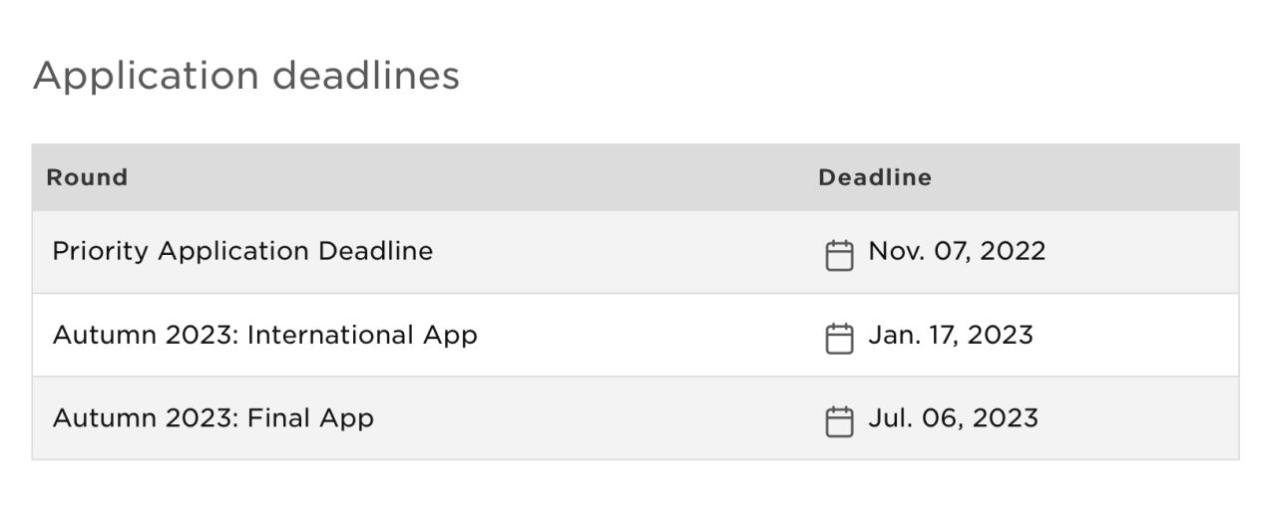Click calendar icon beside Jan. 17, 2023
Viewport: 1265px width, 513px height.
[839, 338]
